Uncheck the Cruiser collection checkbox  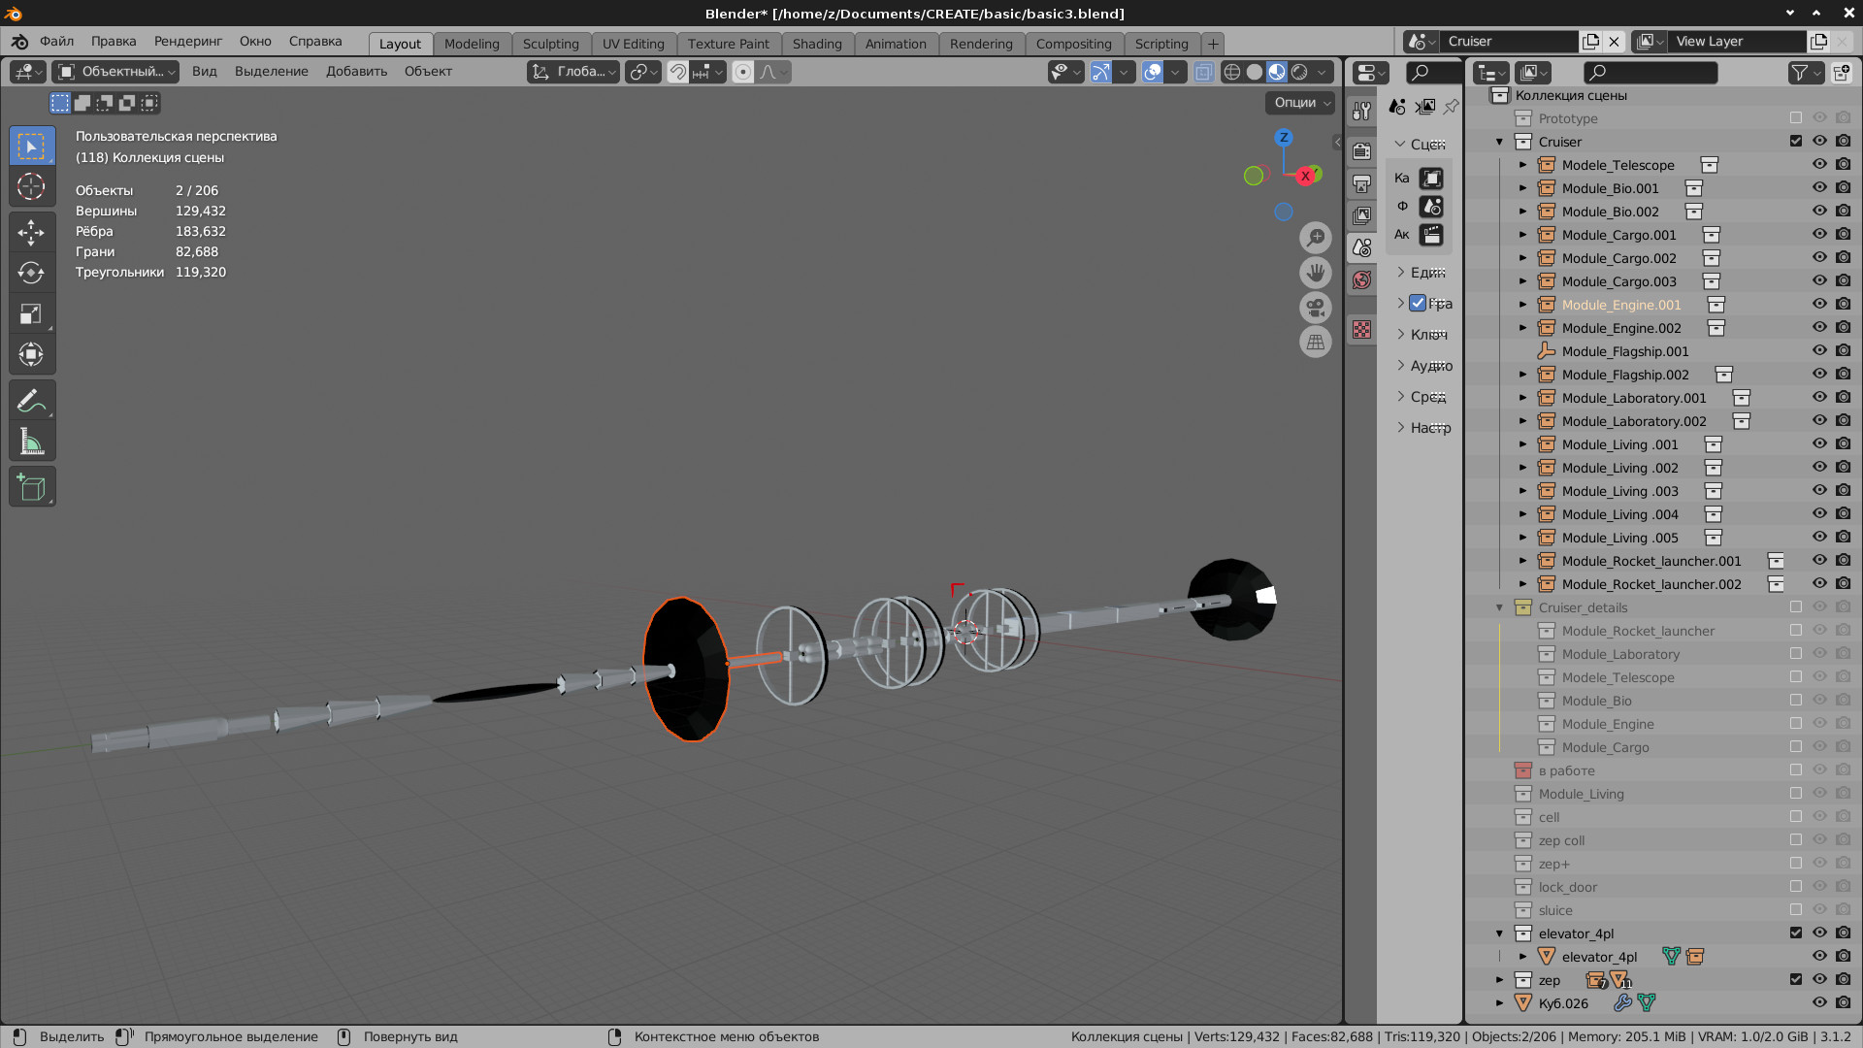pos(1796,142)
